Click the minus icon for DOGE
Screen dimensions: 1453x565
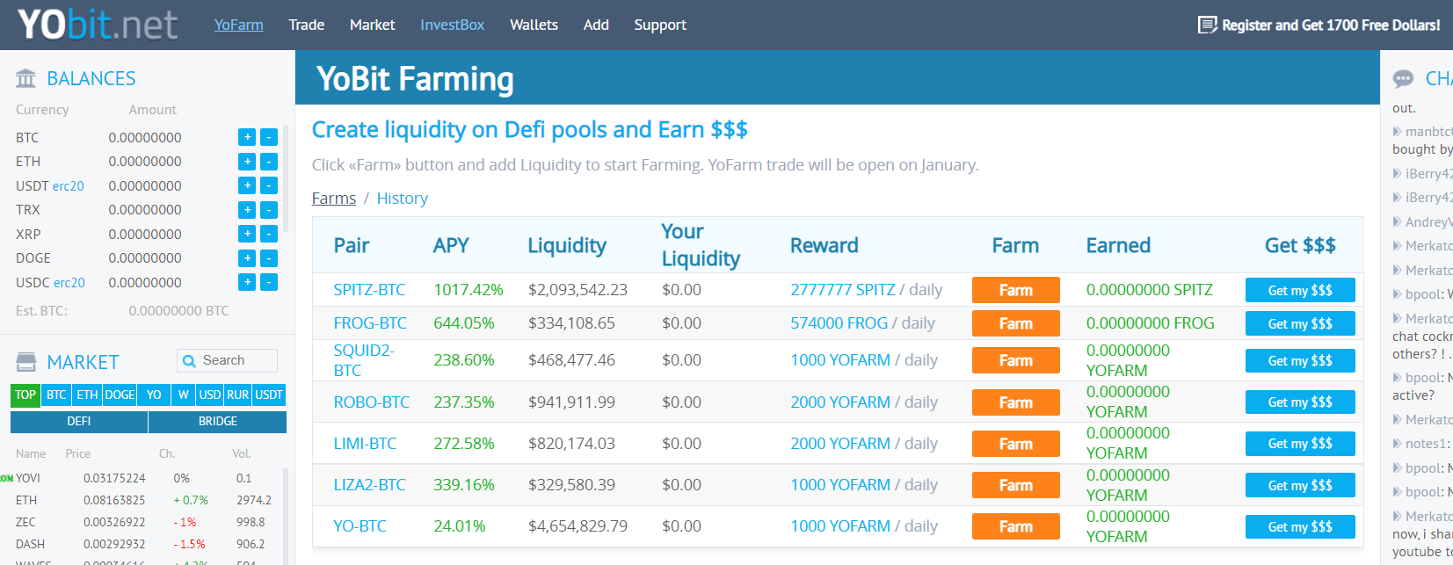(x=269, y=258)
